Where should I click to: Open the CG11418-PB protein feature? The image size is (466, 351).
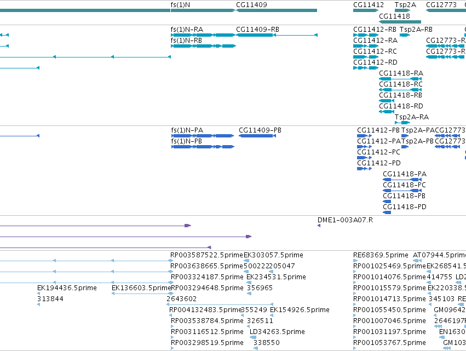pyautogui.click(x=387, y=202)
